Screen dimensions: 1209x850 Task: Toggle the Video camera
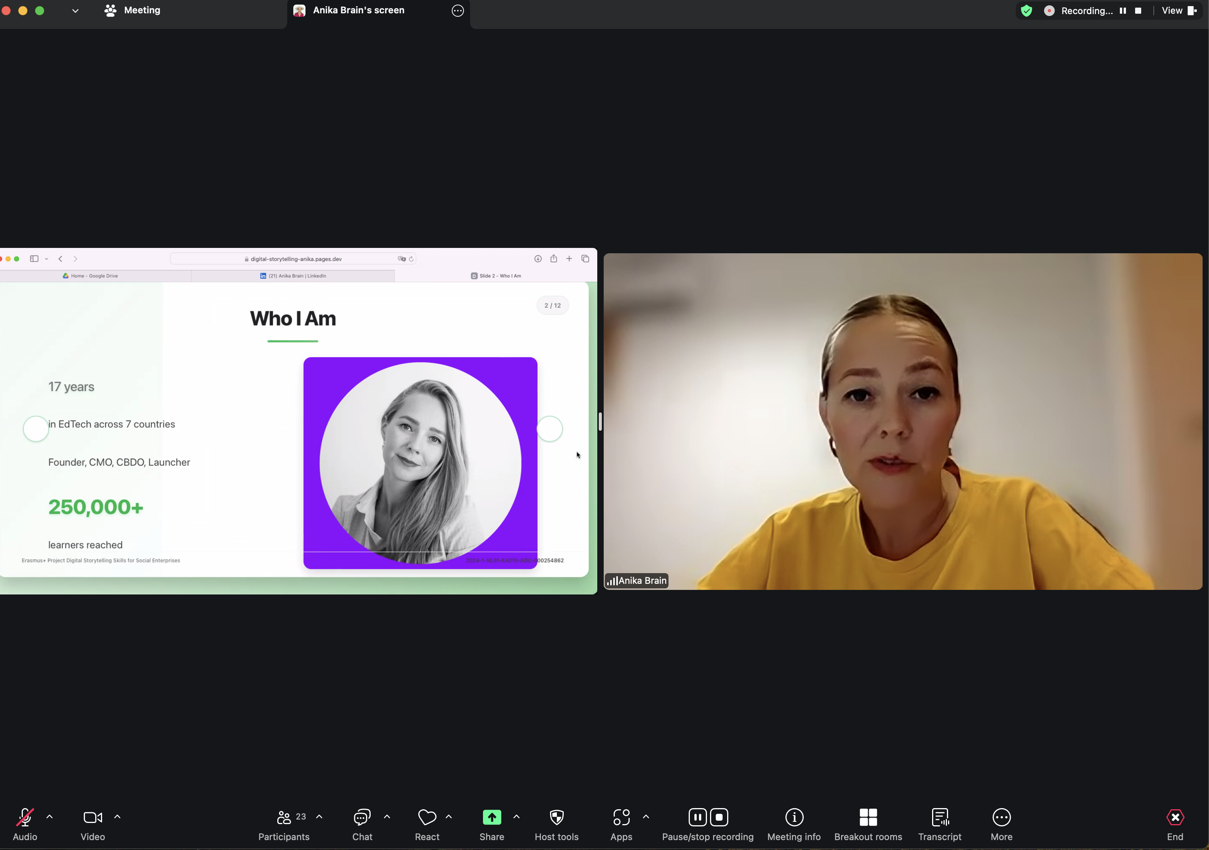[x=93, y=817]
